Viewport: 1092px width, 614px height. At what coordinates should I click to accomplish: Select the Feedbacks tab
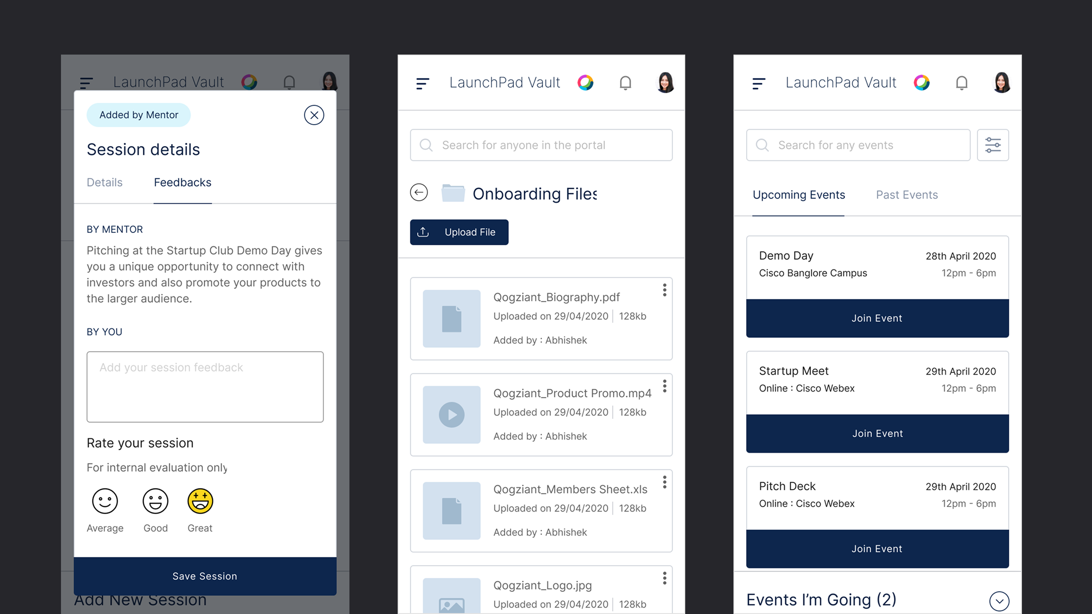(182, 182)
